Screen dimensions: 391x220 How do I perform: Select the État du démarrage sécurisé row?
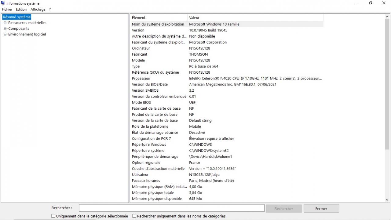(x=227, y=133)
